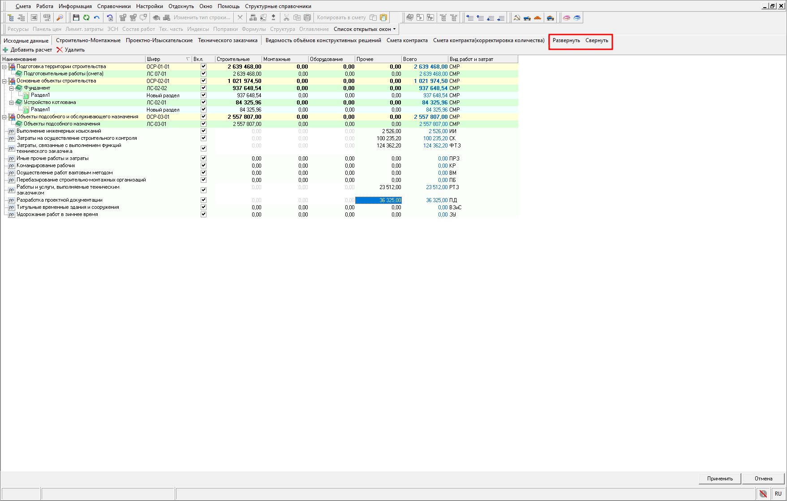Click the hammer and sickle labor icon
The height and width of the screenshot is (501, 787).
(x=517, y=17)
